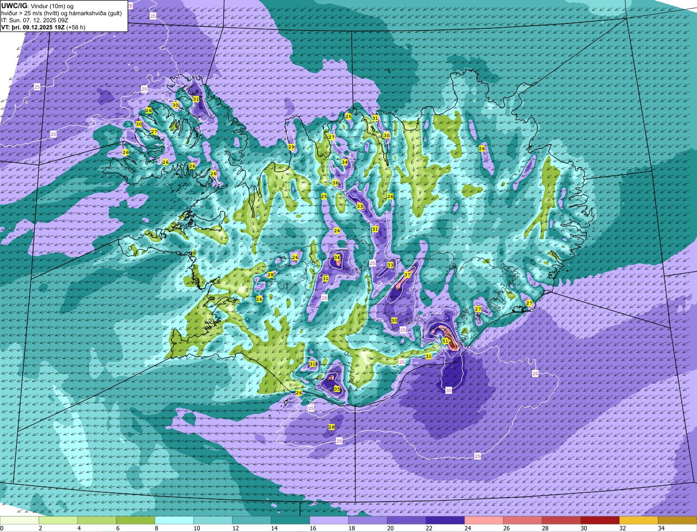The image size is (697, 532).
Task: Click the light purple 18–20 legend swatch
Action: click(x=368, y=521)
